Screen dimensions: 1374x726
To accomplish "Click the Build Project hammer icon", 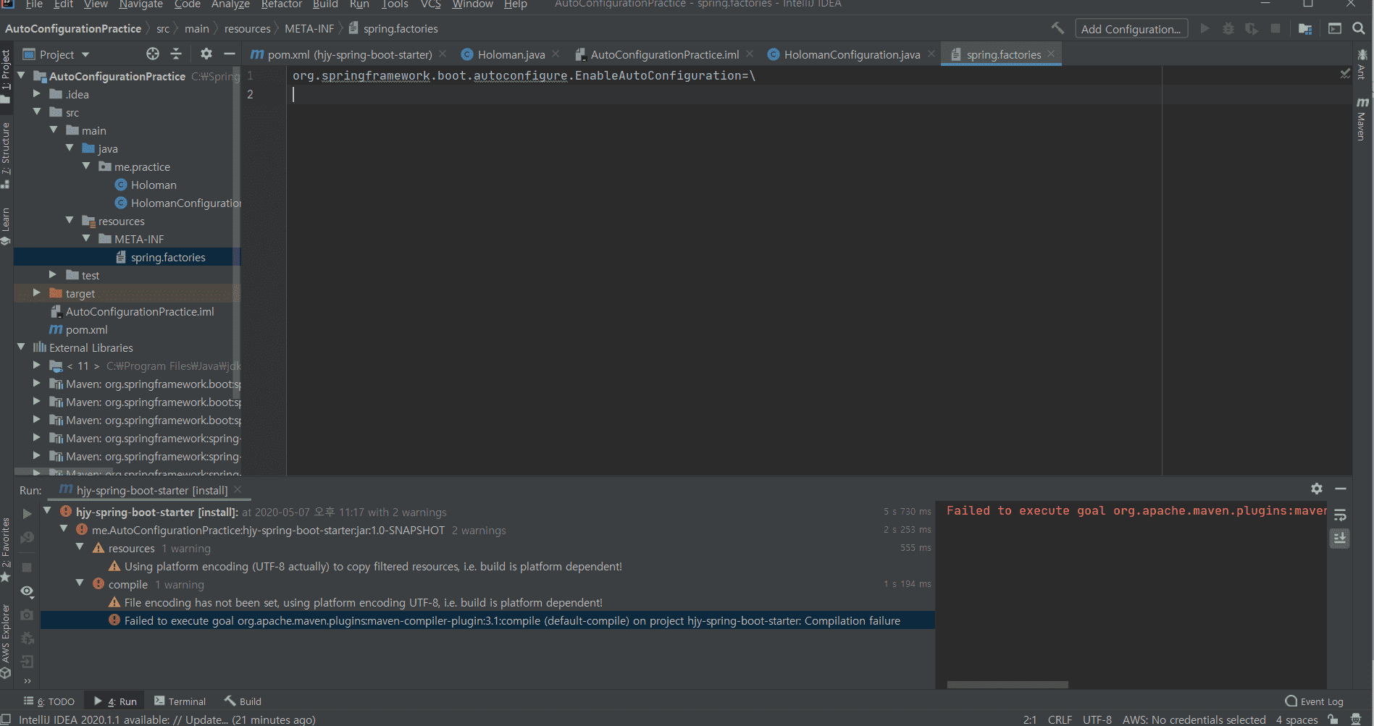I will [1057, 28].
